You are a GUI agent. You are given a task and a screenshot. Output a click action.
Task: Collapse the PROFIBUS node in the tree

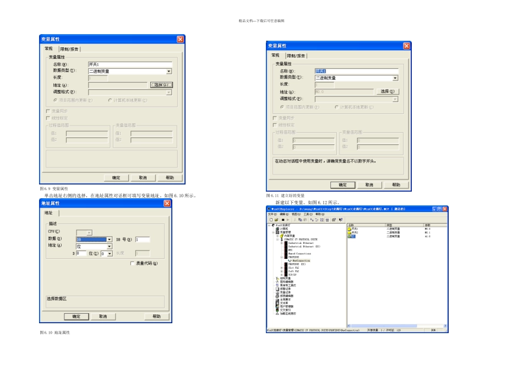point(281,257)
